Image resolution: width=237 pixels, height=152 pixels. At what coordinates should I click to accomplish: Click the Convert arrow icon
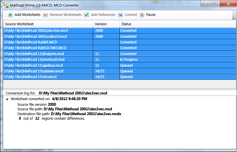(121, 15)
